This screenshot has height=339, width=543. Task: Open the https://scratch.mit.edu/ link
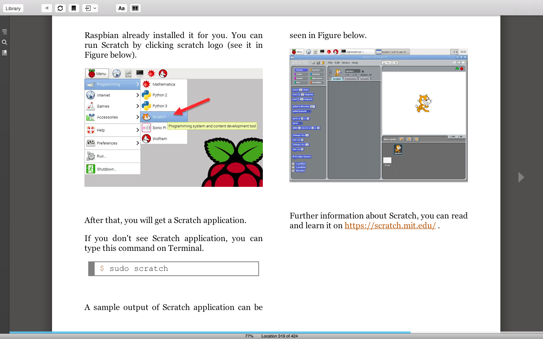pyautogui.click(x=390, y=226)
